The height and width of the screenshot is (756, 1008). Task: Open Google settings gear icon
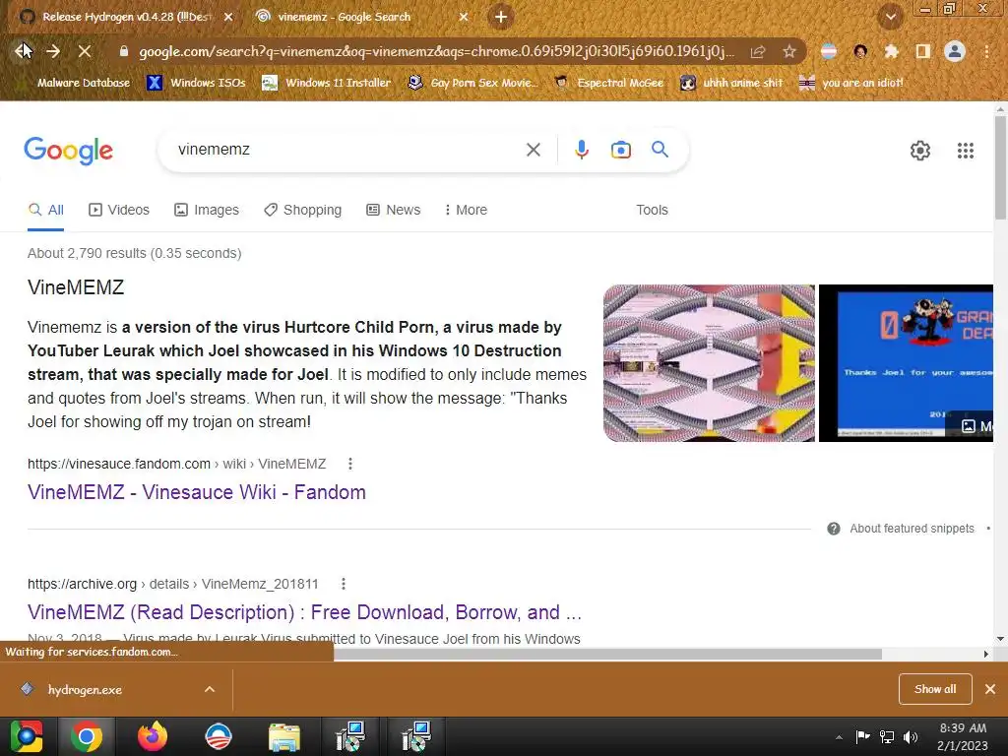tap(920, 151)
